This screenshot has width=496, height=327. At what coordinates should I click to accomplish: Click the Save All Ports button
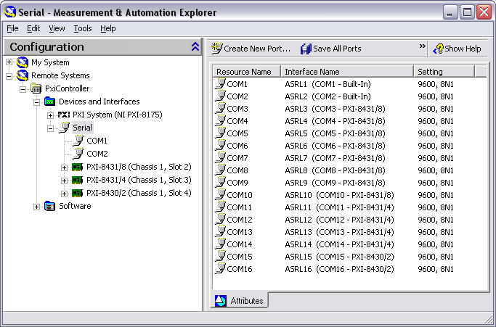point(331,49)
